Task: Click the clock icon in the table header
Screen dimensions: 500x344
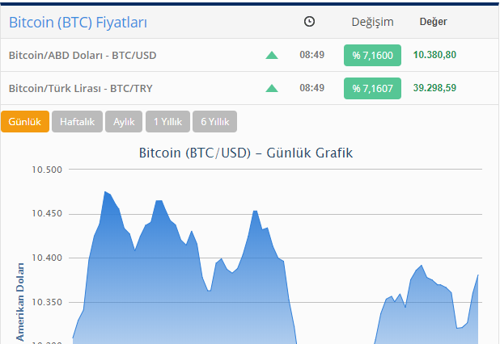Action: tap(309, 22)
